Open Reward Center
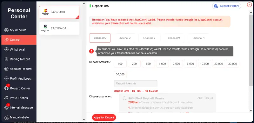Image resolution: width=254 pixels, height=123 pixels. [19, 88]
